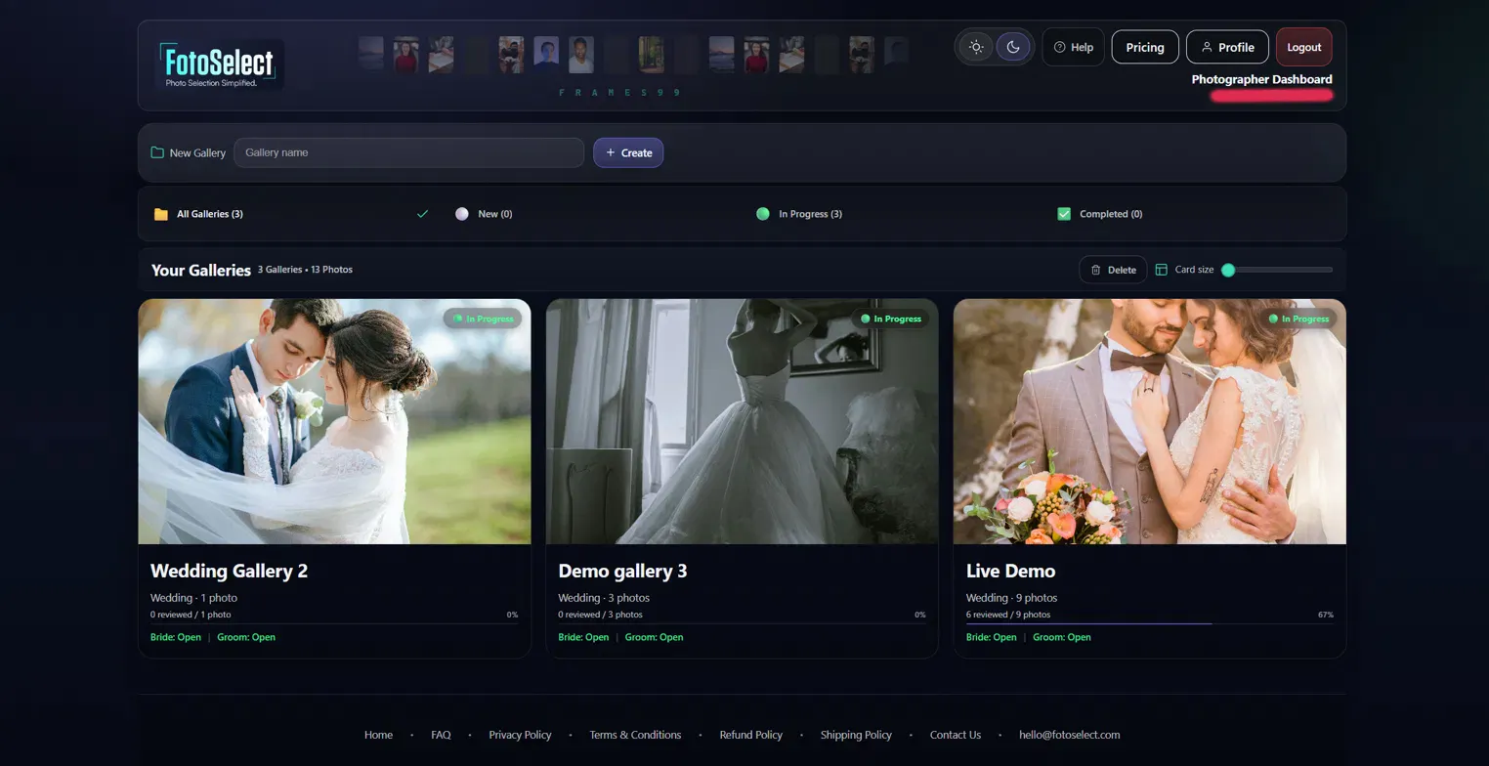Click the New status circle icon
The height and width of the screenshot is (766, 1489).
click(x=462, y=214)
